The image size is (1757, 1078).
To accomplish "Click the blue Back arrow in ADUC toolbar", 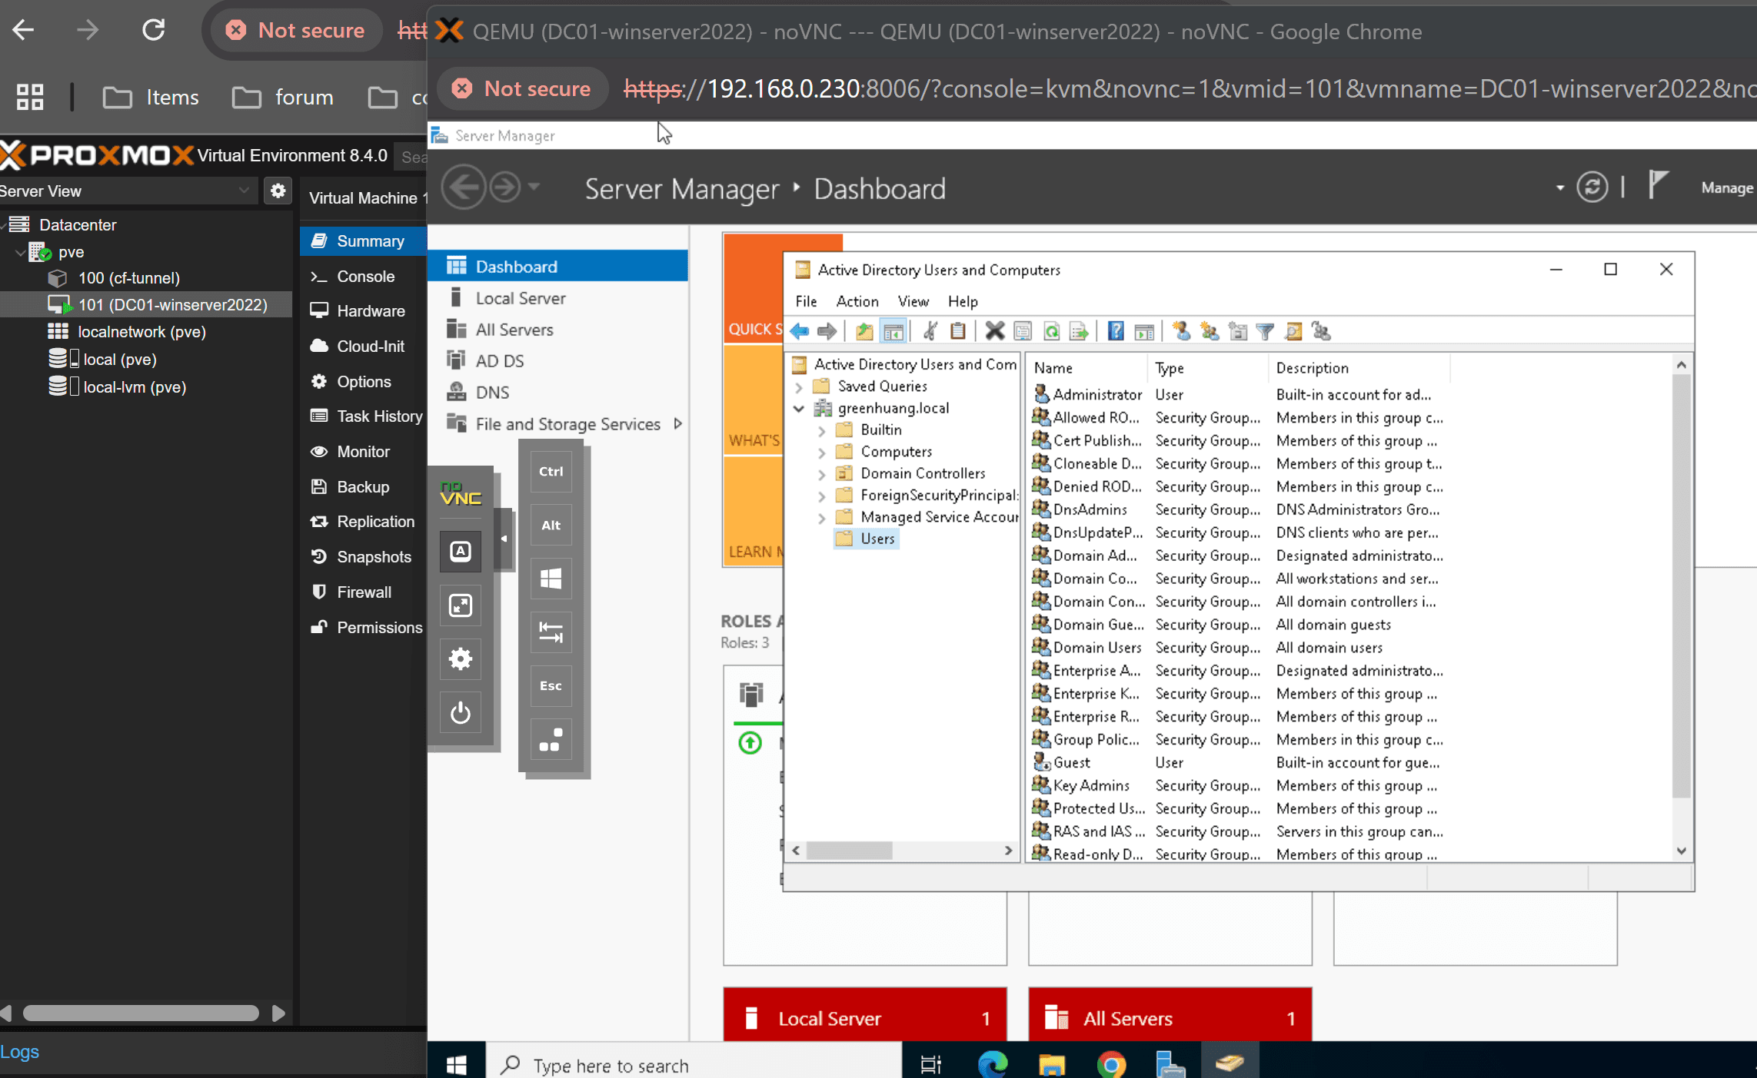I will pos(799,331).
